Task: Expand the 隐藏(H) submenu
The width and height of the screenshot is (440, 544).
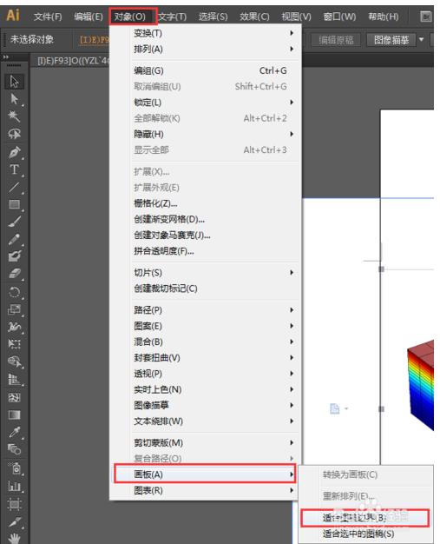Action: pyautogui.click(x=206, y=134)
